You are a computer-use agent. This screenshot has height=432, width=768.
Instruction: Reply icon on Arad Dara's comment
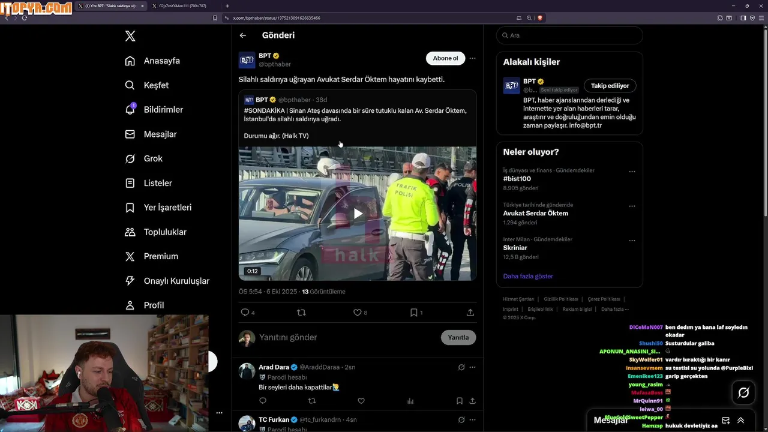(263, 401)
